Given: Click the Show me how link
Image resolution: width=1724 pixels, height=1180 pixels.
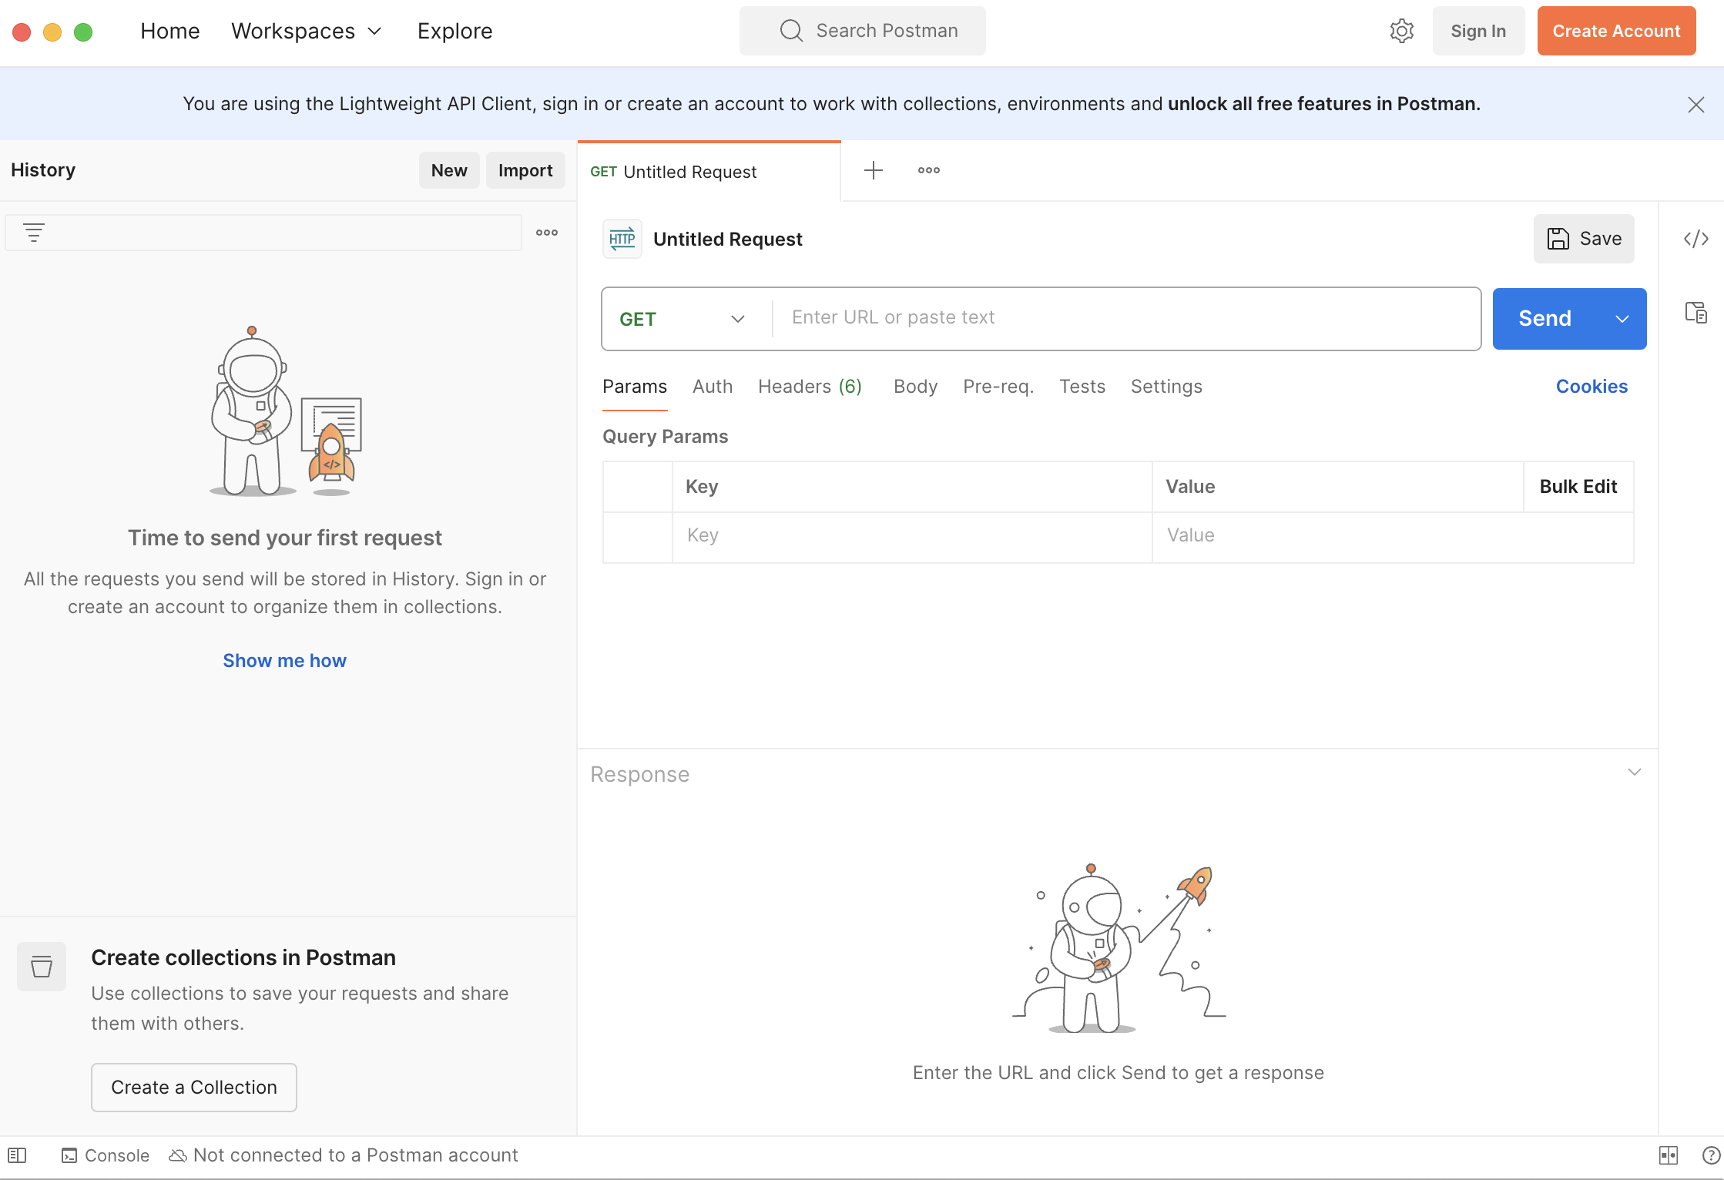Looking at the screenshot, I should click(x=284, y=660).
